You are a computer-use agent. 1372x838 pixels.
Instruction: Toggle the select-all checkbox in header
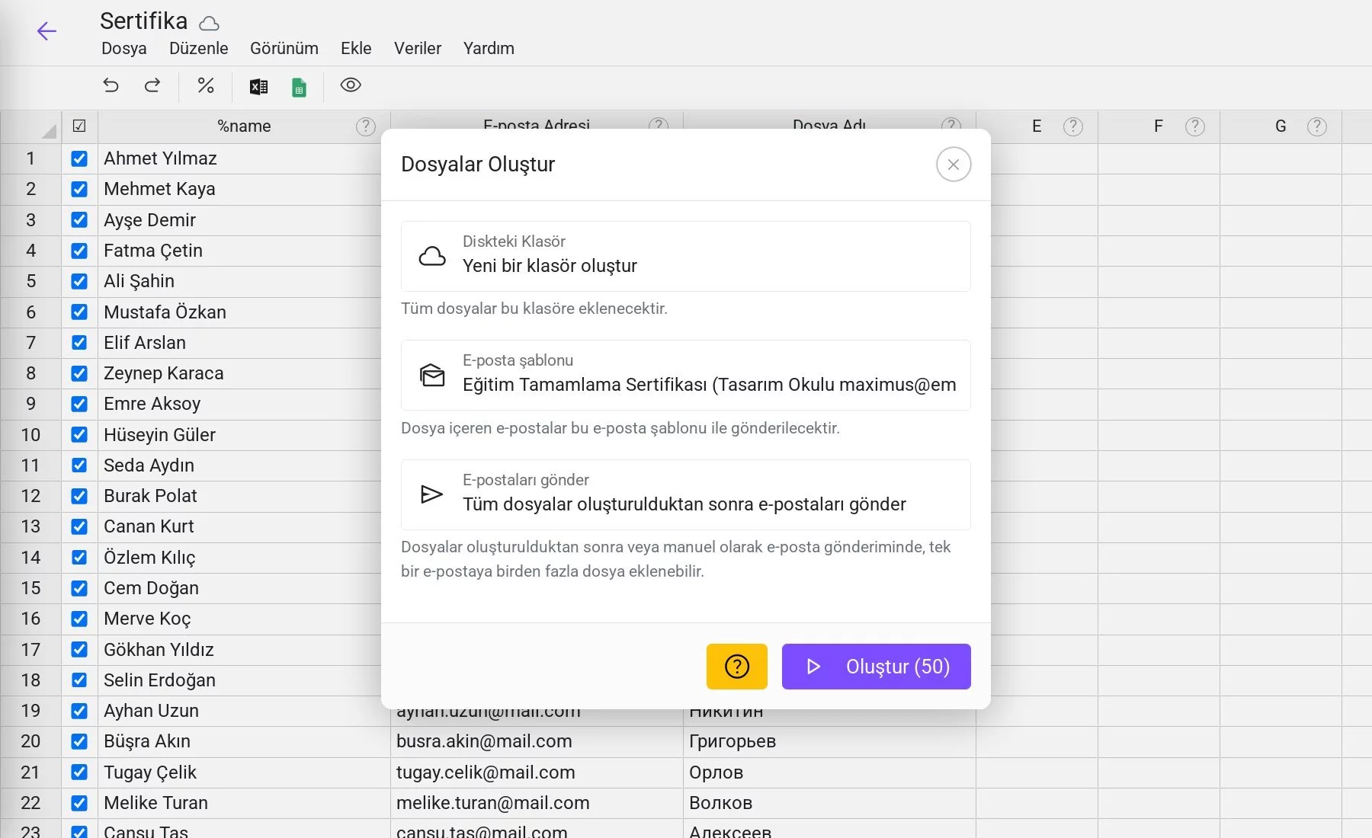(x=79, y=126)
